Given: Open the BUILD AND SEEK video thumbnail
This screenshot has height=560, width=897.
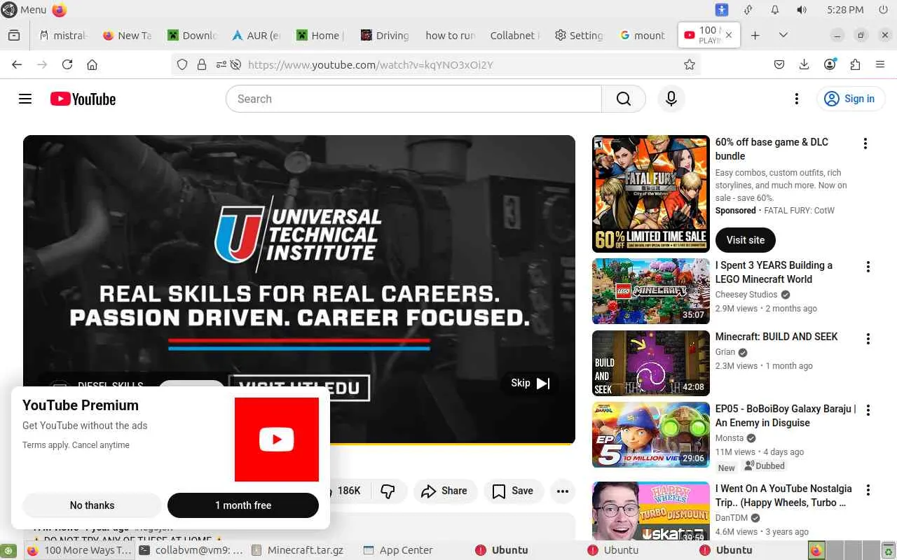Looking at the screenshot, I should click(651, 363).
